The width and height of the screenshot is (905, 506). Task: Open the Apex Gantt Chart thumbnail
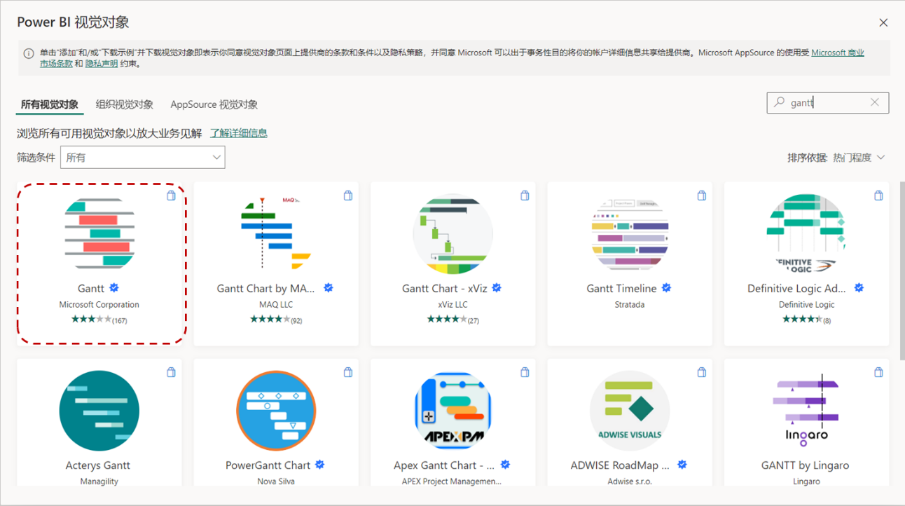click(452, 411)
